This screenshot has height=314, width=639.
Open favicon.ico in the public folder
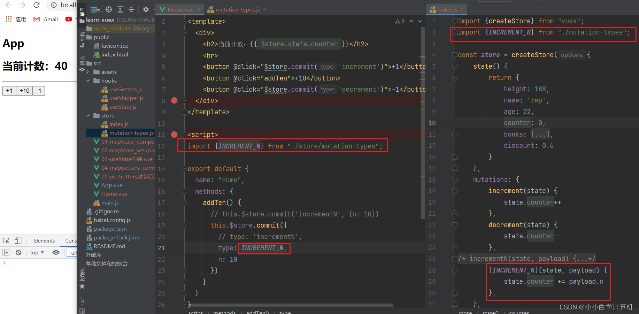[x=111, y=46]
